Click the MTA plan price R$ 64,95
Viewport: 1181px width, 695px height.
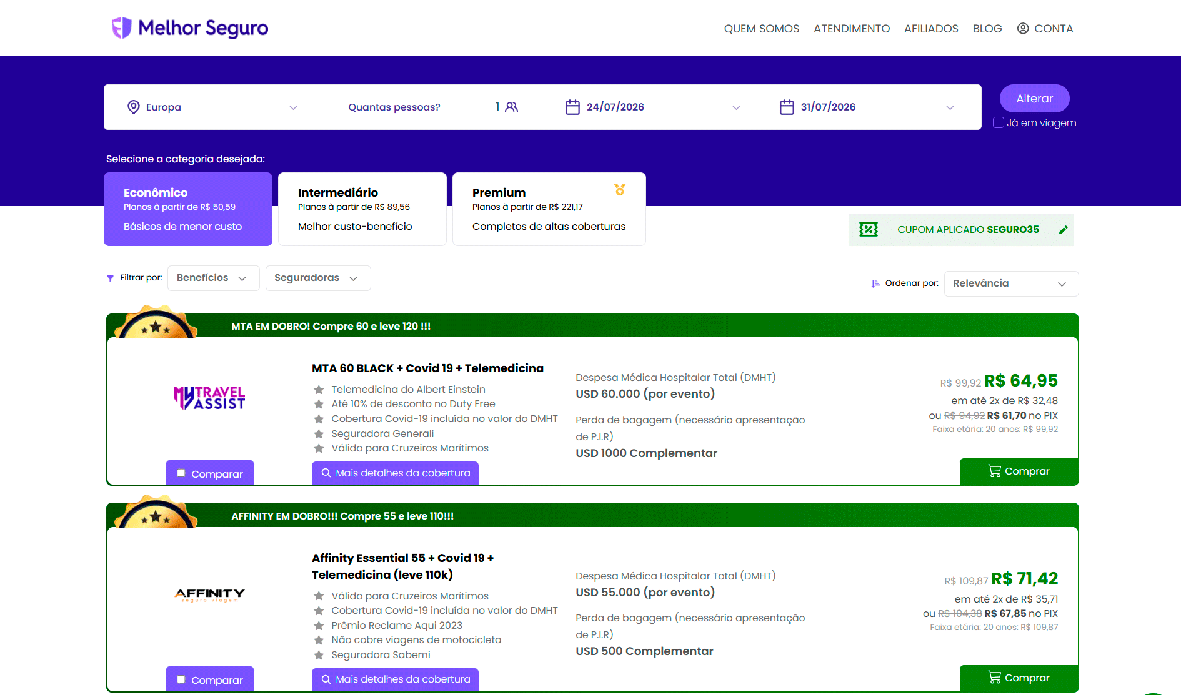coord(1021,380)
